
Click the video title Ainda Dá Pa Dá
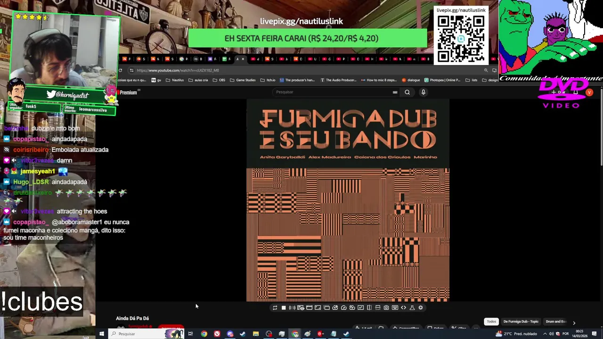pyautogui.click(x=132, y=318)
